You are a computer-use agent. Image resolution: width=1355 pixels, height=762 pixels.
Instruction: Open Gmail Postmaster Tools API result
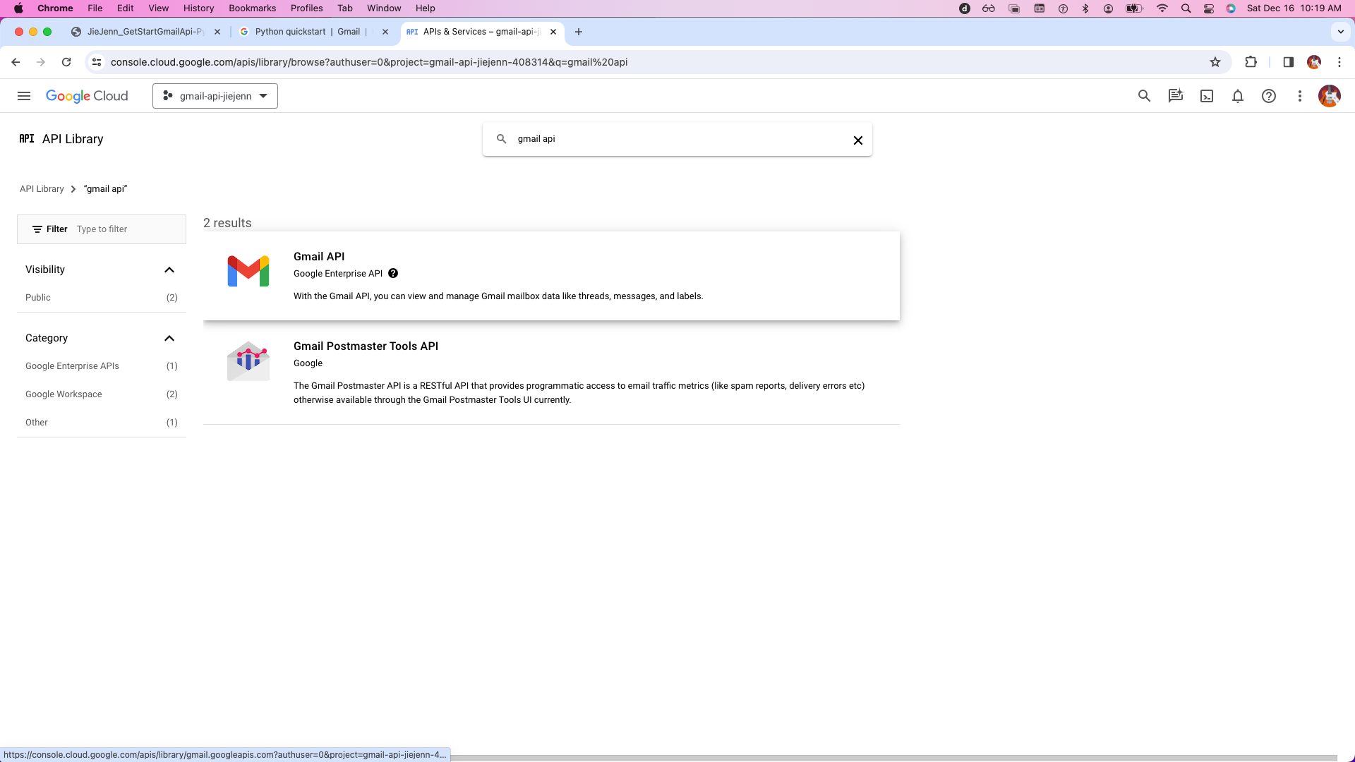(x=551, y=373)
